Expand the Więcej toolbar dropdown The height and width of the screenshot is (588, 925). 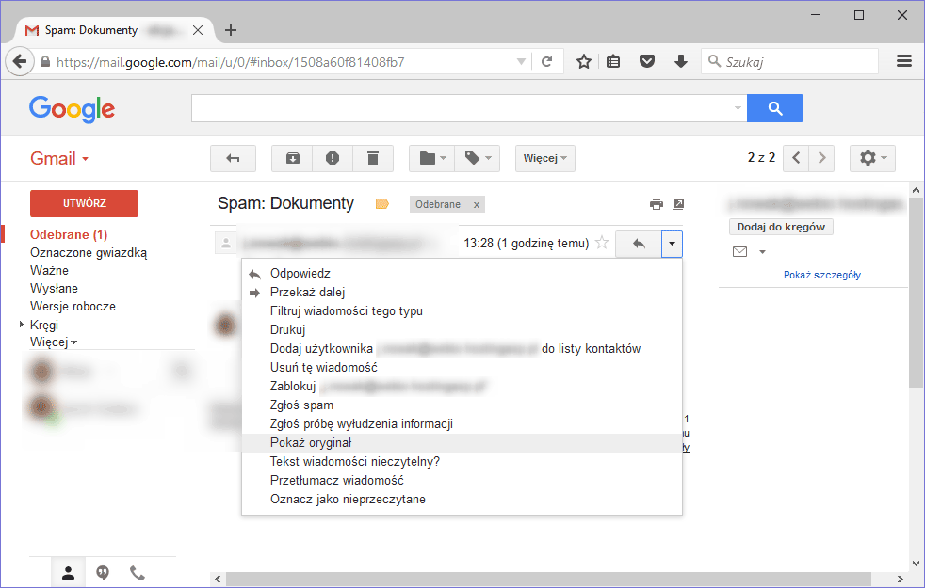tap(545, 158)
